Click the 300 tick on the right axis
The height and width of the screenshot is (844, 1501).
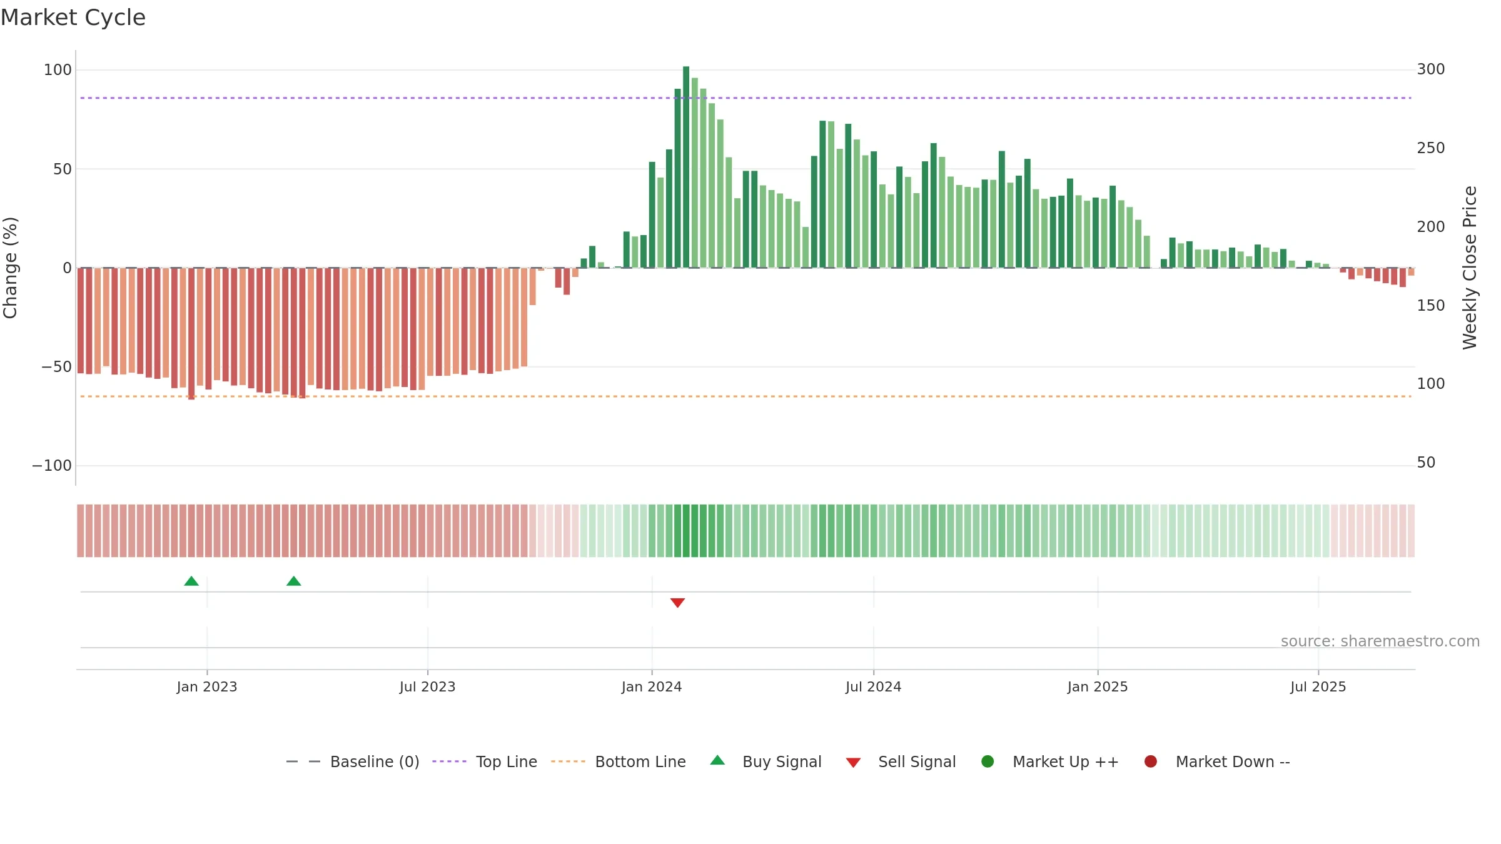[x=1431, y=69]
